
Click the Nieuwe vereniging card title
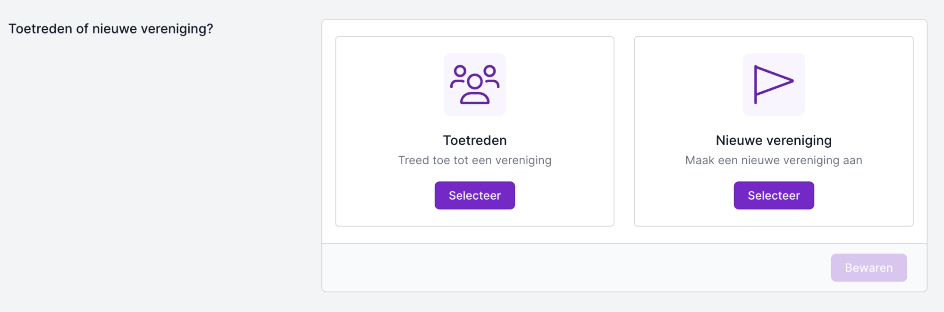click(774, 141)
